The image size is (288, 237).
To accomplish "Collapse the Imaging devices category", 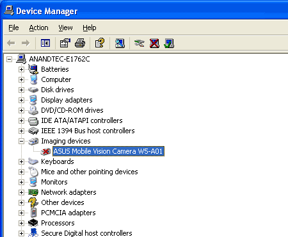I will (21, 141).
